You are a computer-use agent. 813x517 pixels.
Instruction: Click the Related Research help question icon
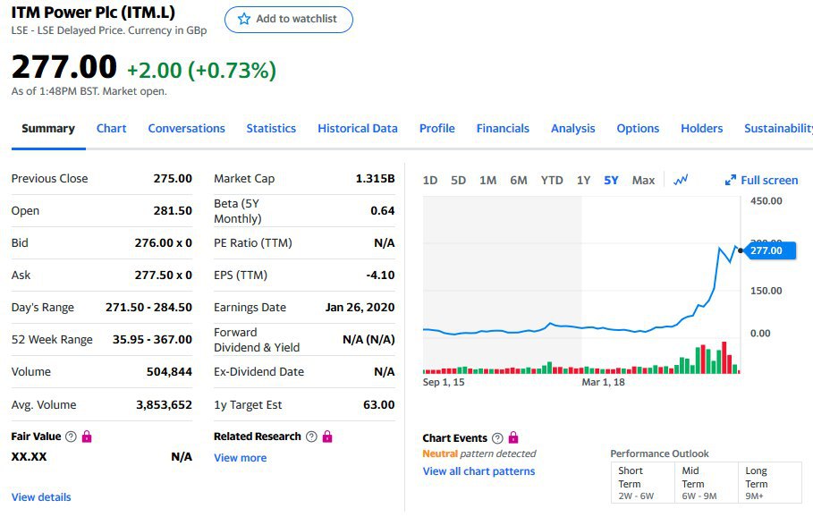click(x=311, y=436)
